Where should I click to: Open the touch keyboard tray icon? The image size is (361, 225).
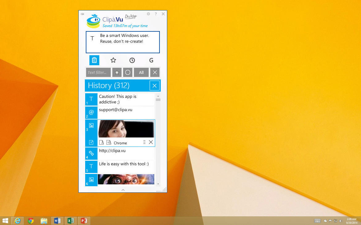[x=317, y=221]
